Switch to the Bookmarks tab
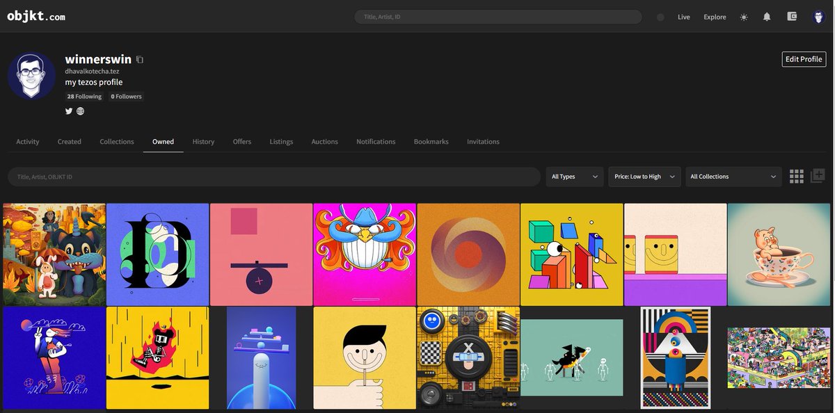 click(431, 142)
